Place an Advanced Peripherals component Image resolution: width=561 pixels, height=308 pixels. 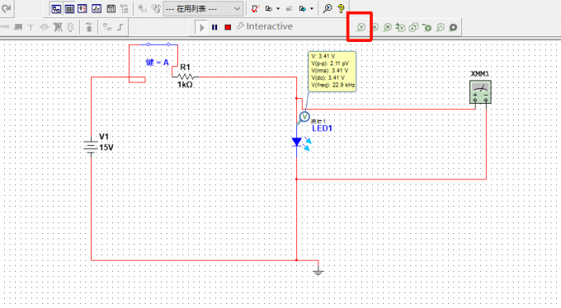[x=18, y=27]
